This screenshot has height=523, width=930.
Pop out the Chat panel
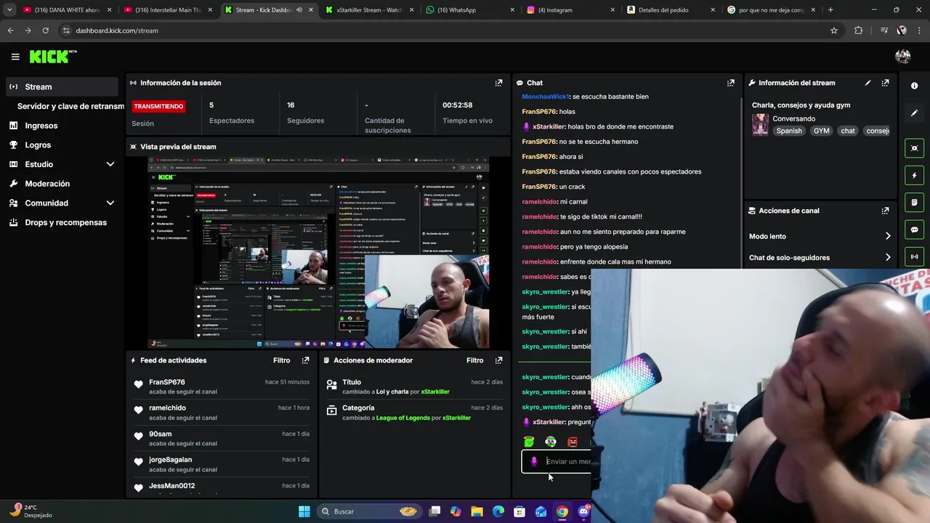pos(731,83)
